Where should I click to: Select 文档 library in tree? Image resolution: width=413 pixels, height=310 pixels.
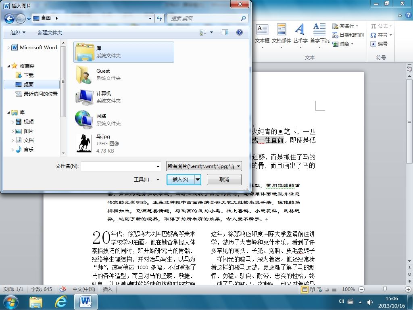point(25,140)
